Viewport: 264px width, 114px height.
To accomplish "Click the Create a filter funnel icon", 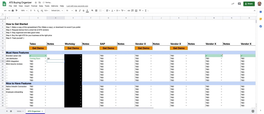I will [x=140, y=11].
